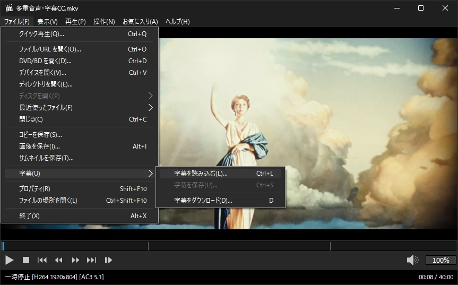Minimize the player window
The image size is (458, 285).
396,8
